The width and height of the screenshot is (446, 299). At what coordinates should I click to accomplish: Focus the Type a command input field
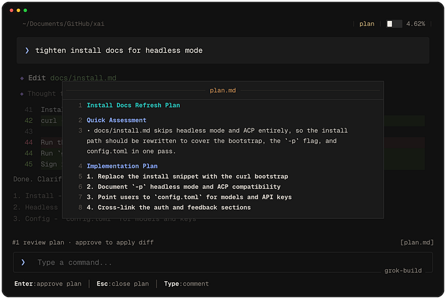pos(223,262)
